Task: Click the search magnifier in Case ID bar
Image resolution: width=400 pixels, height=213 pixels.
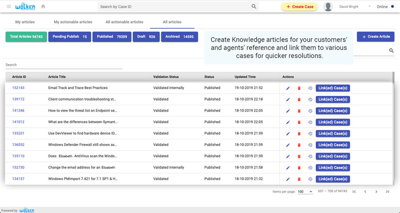Action: tap(254, 7)
